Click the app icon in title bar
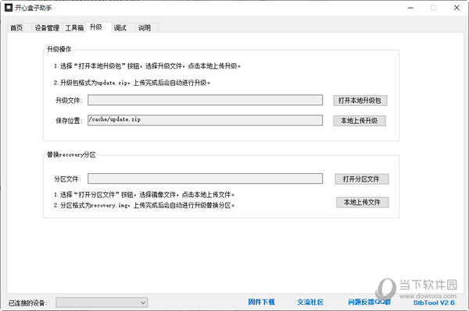The width and height of the screenshot is (469, 311). tap(9, 8)
